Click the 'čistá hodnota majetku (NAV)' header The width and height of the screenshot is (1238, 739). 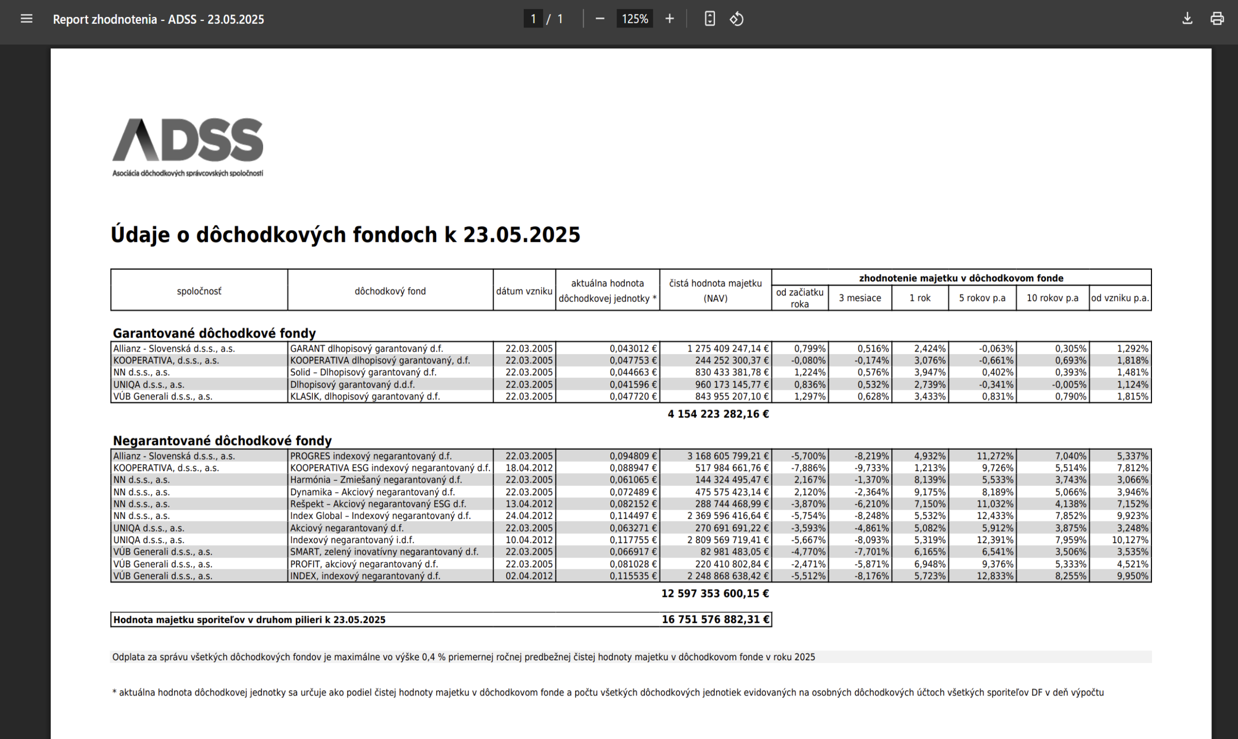click(x=715, y=290)
